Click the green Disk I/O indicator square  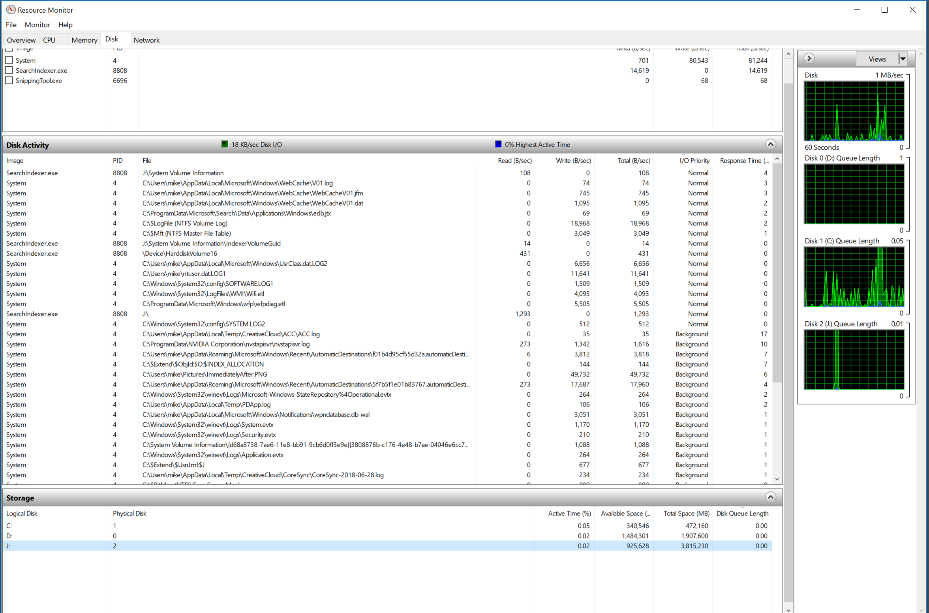point(225,144)
